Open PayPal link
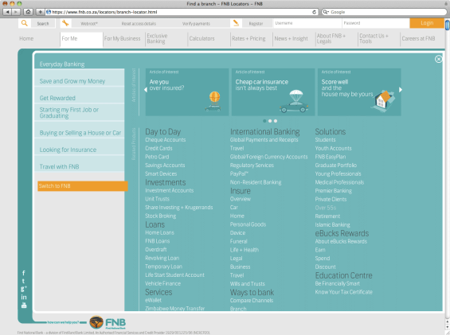Screen dimensions: 450x335 point(239,173)
